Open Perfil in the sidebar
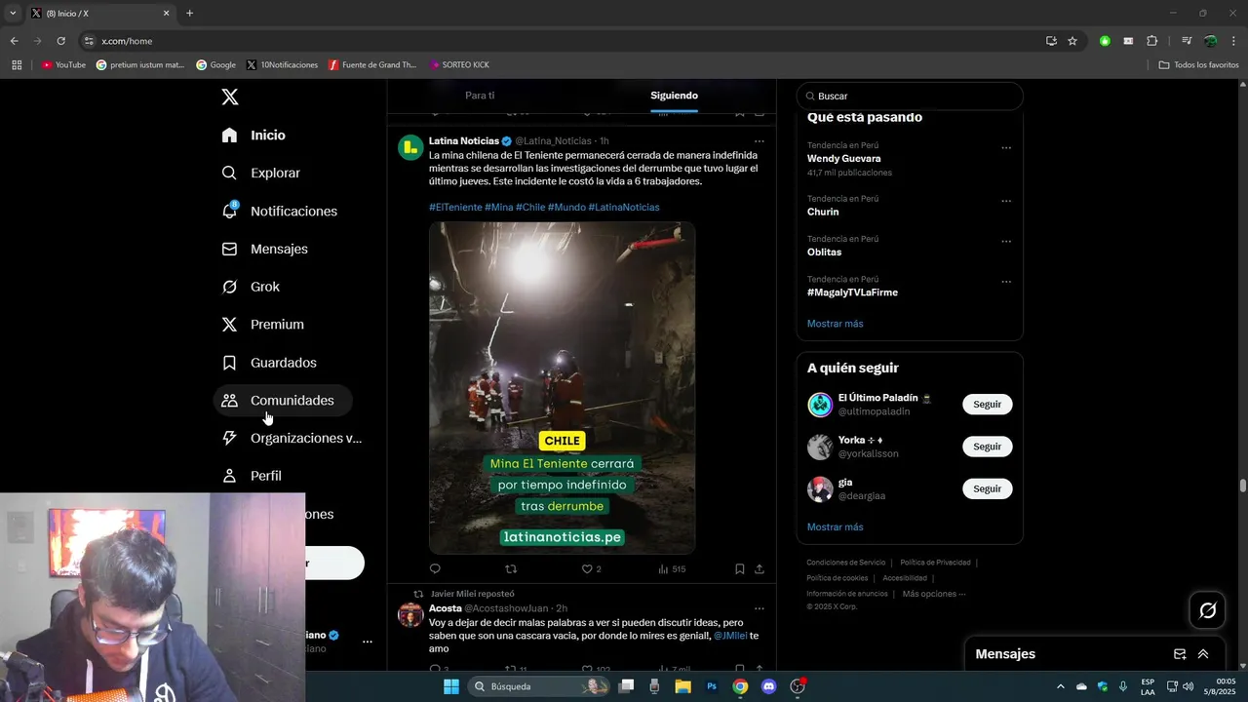 253,476
